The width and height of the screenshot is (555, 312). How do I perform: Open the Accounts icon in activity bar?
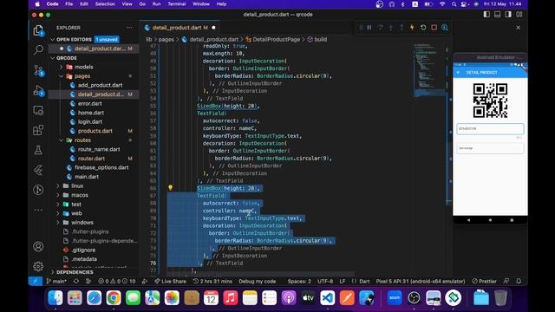[38, 246]
